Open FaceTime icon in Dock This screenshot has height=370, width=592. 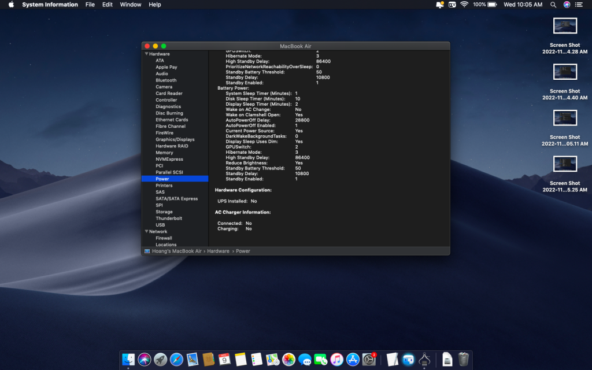coord(320,359)
